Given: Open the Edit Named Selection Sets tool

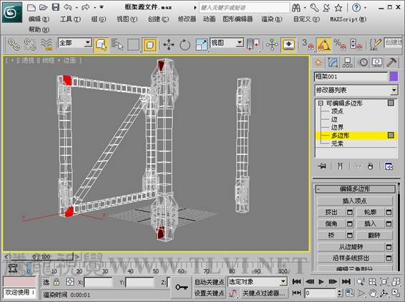Looking at the screenshot, I should [375, 44].
